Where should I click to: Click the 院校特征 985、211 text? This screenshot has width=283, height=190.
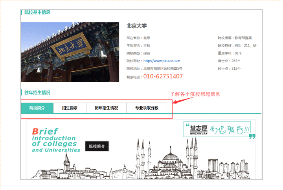pos(237,45)
